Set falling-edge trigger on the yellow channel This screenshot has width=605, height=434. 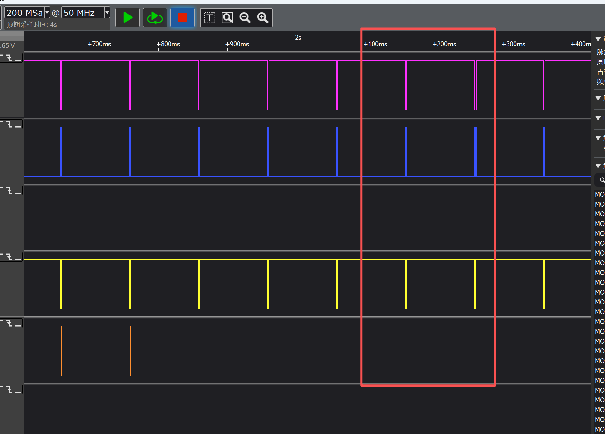click(10, 257)
